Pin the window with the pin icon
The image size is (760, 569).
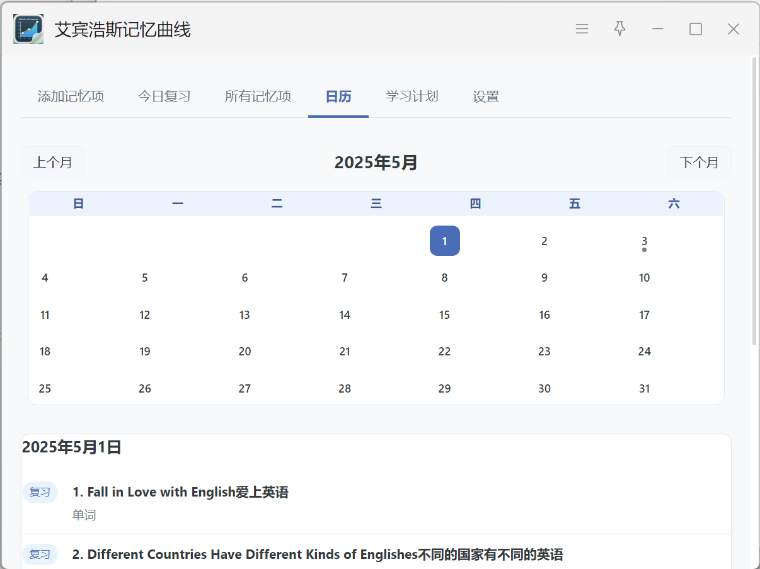coord(620,29)
